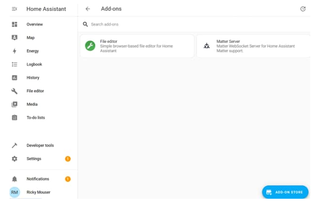Collapse the sidebar menu icon
Viewport: 332px width, 205px height.
click(x=14, y=9)
